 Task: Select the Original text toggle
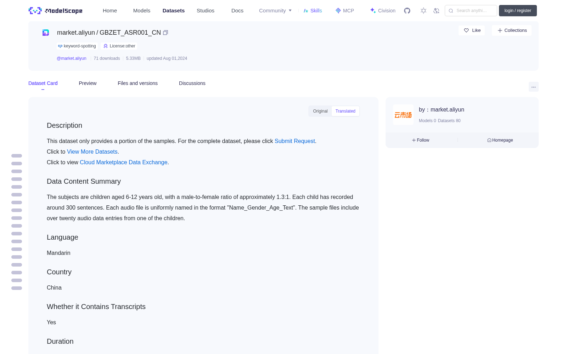click(x=320, y=111)
